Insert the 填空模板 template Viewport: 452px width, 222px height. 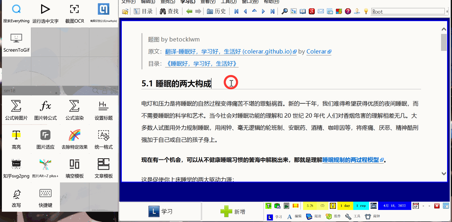click(x=74, y=168)
